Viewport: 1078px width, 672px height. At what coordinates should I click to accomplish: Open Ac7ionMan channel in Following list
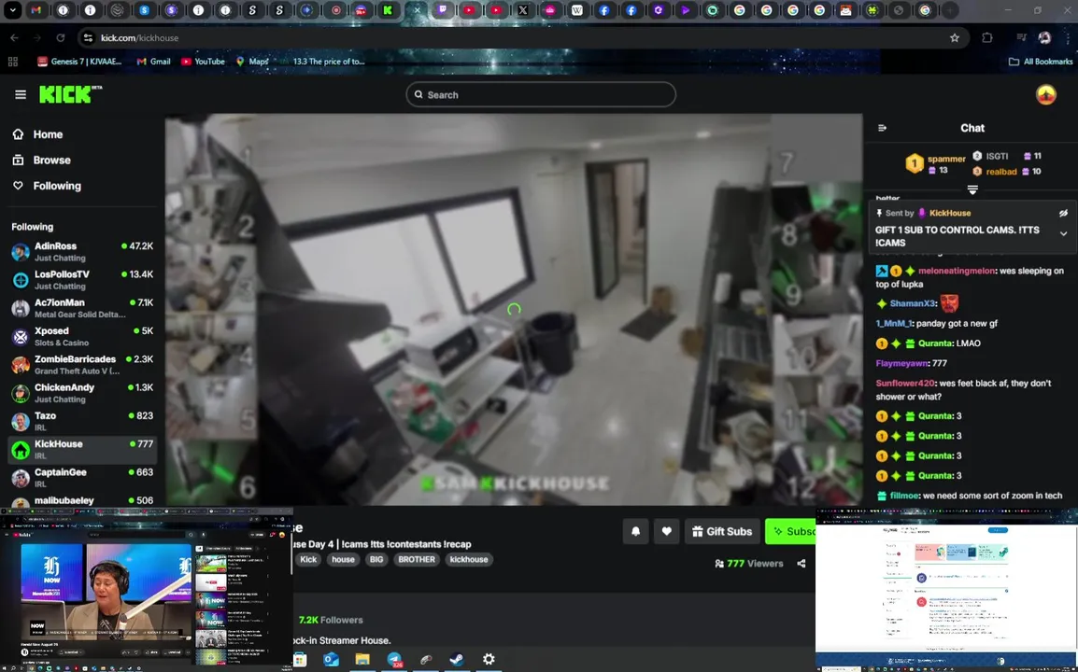[x=82, y=308]
